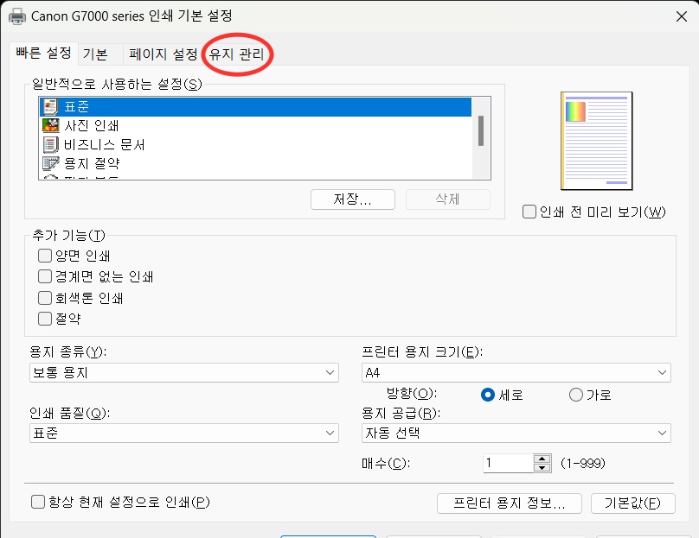Select the 비즈니스 문서 preset
The width and height of the screenshot is (699, 538).
tap(256, 144)
